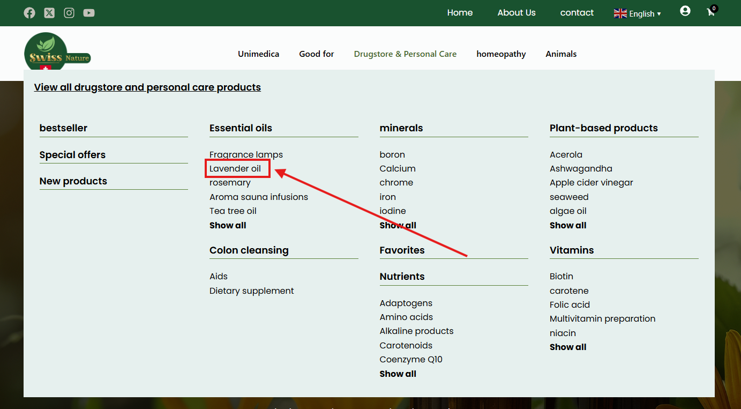
Task: Open bestseller category
Action: coord(63,128)
